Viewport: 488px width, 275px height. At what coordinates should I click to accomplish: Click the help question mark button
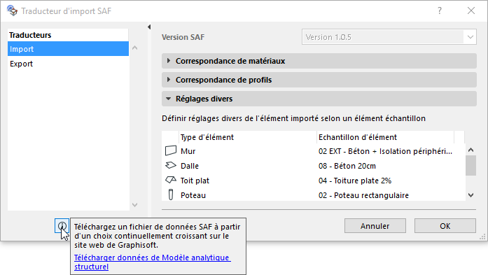[440, 10]
